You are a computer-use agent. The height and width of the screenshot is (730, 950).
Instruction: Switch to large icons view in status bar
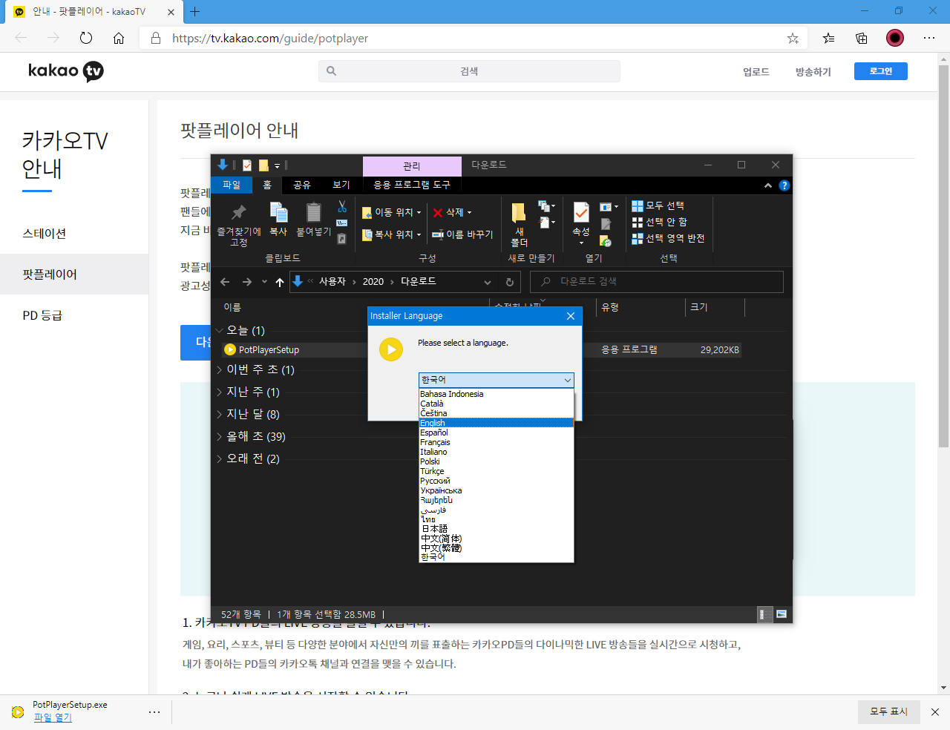782,614
